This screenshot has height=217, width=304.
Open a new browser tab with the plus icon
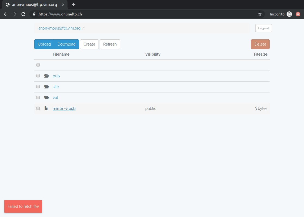pos(73,4)
